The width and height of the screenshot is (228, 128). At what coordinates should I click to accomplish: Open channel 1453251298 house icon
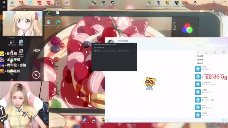click(x=198, y=84)
